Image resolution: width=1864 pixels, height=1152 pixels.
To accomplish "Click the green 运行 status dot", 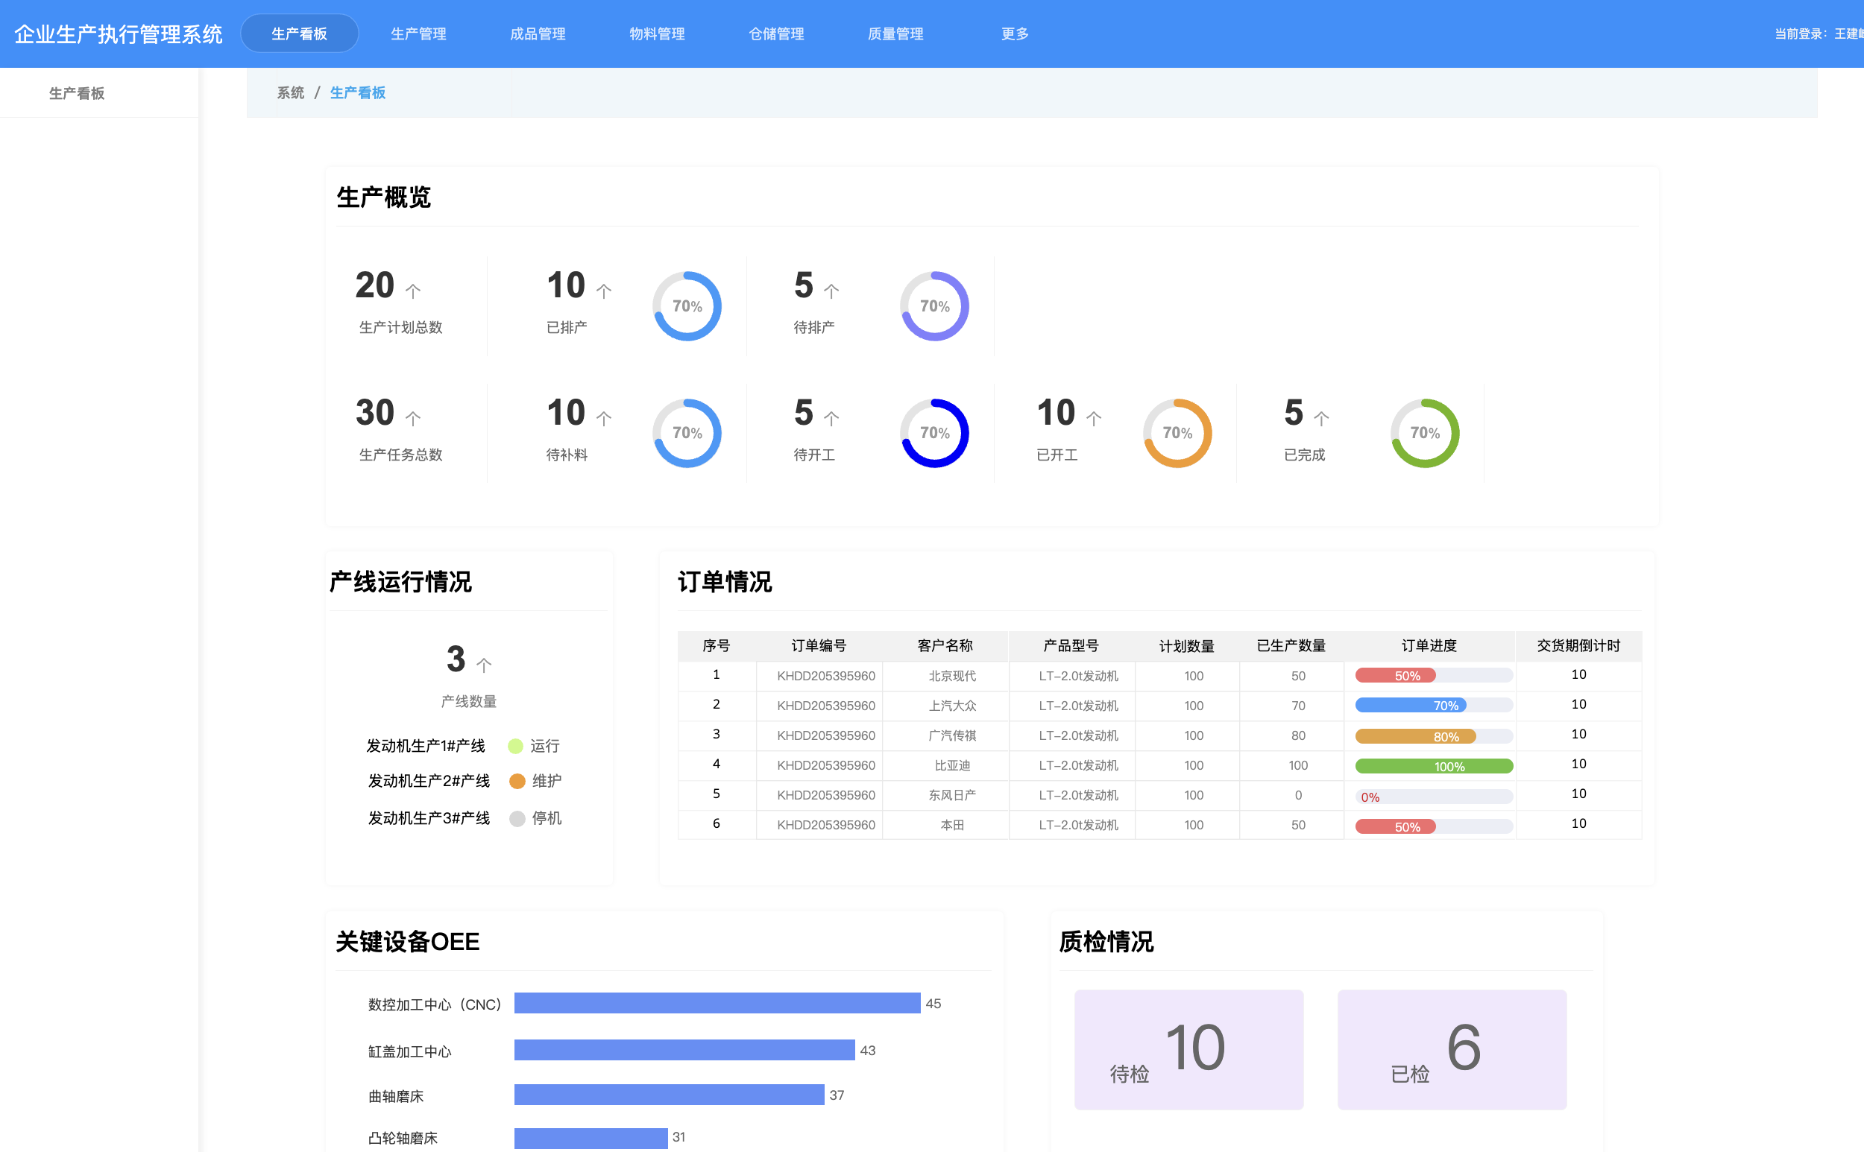I will click(515, 746).
